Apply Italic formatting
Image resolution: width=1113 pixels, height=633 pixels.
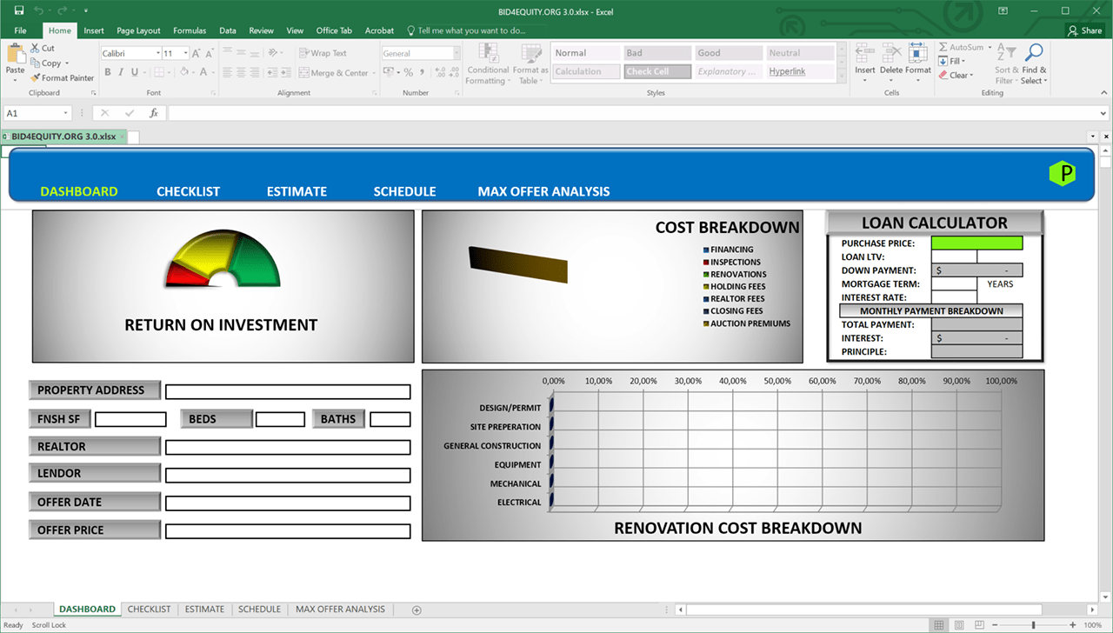(121, 72)
